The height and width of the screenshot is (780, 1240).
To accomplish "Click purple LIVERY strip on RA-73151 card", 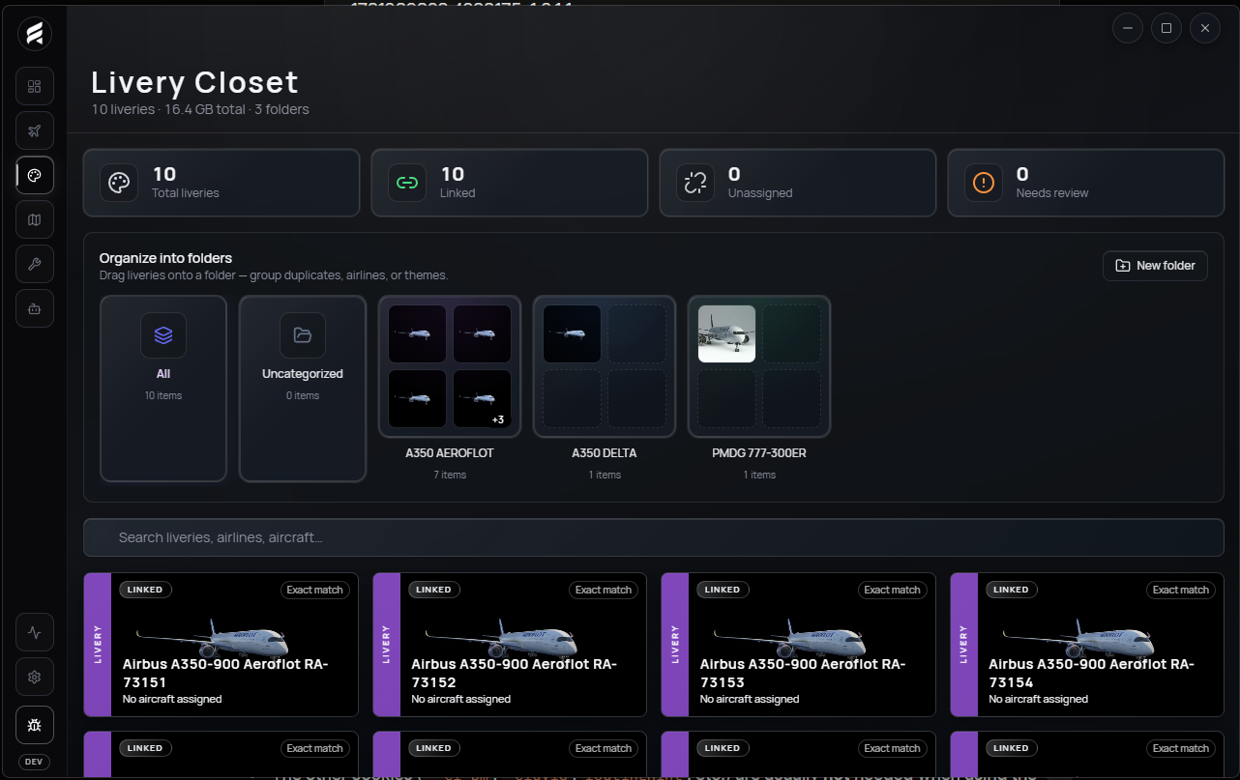I will [98, 645].
